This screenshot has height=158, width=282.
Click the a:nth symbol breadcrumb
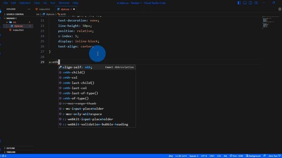pyautogui.click(x=62, y=14)
